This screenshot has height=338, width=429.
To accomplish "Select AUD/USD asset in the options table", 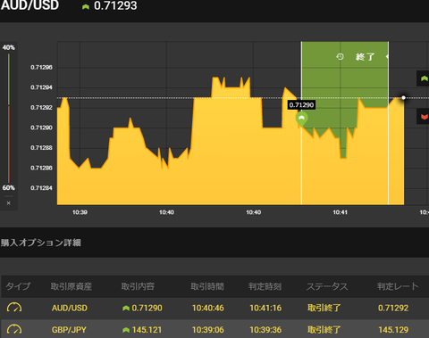I will click(70, 308).
